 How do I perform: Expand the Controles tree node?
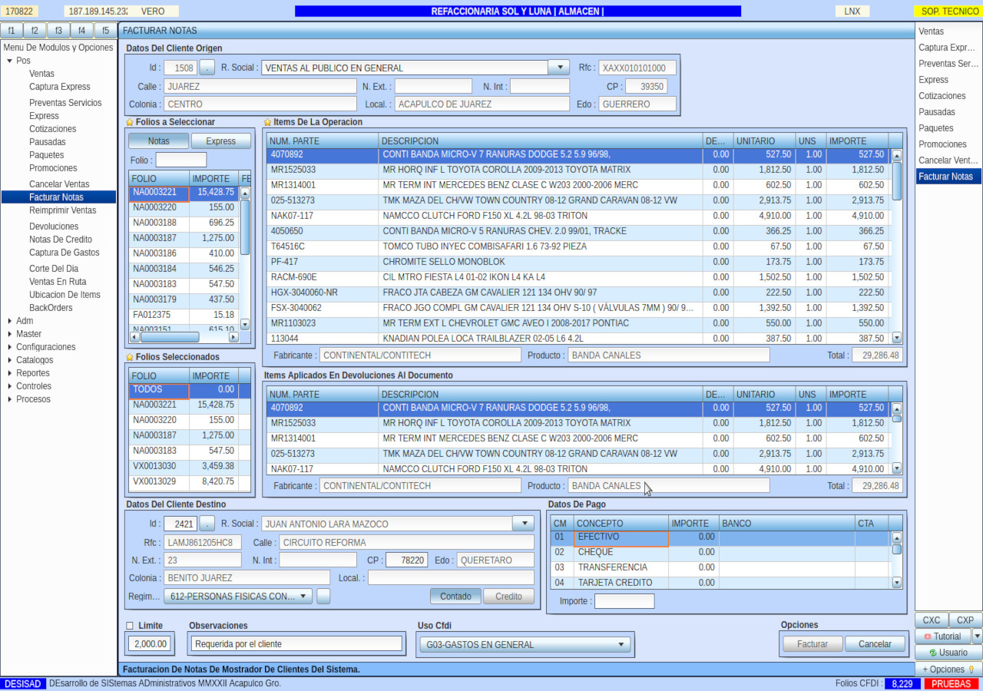[x=9, y=386]
